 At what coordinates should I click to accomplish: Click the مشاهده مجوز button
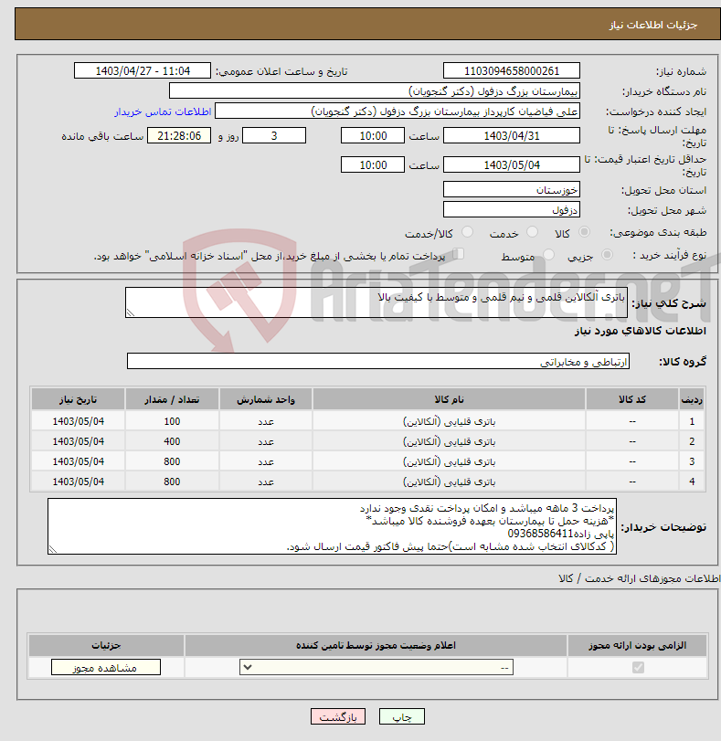tap(106, 667)
